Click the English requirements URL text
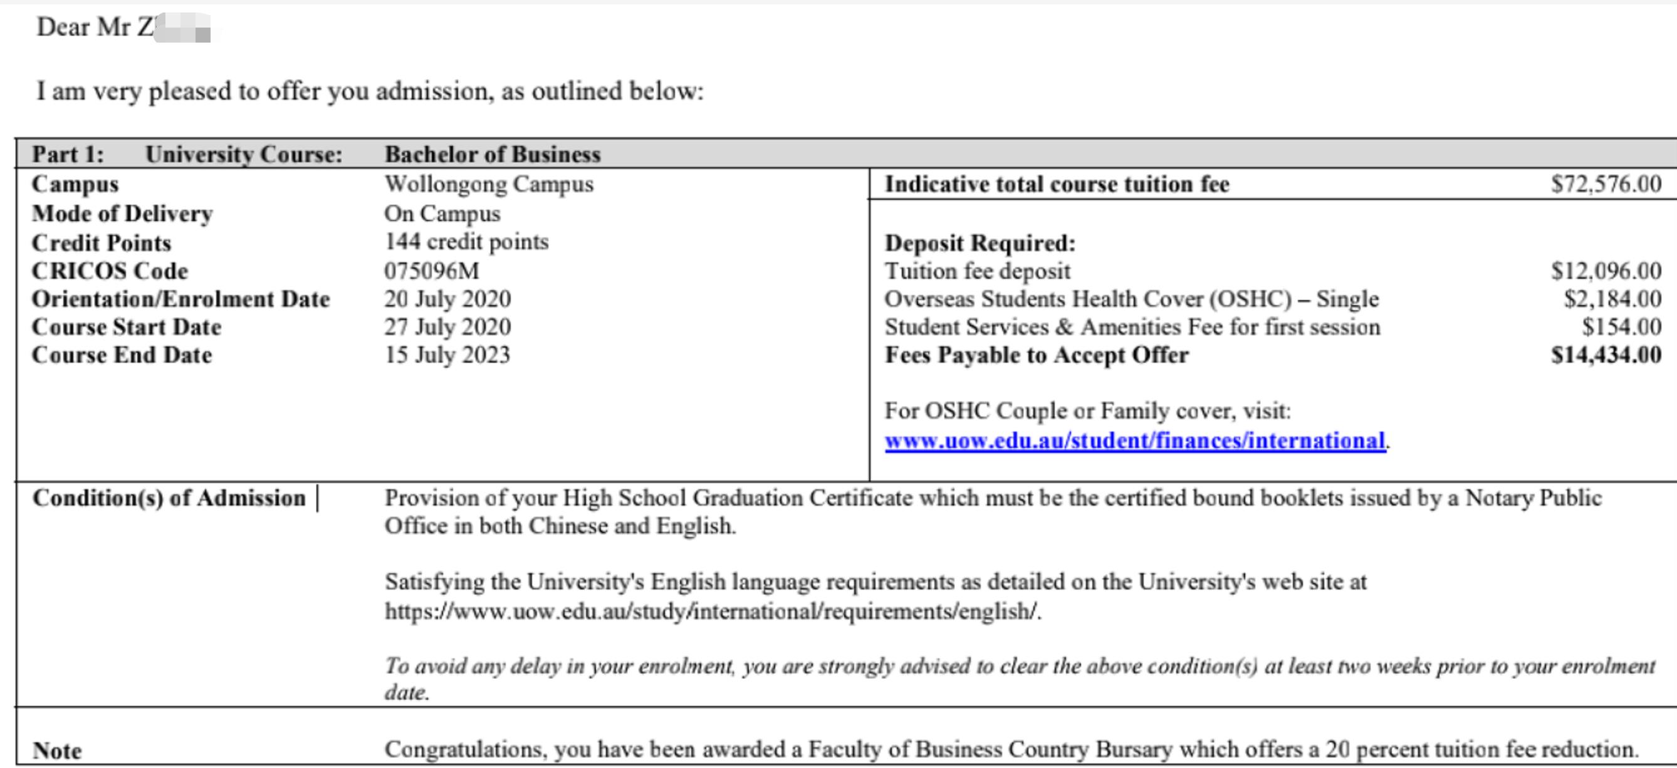The width and height of the screenshot is (1677, 768). 712,612
